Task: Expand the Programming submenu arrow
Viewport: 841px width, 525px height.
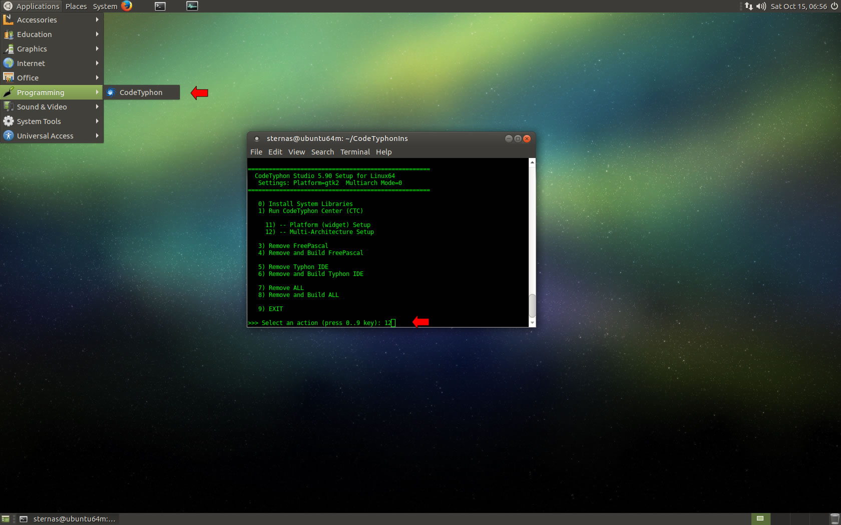Action: point(97,92)
